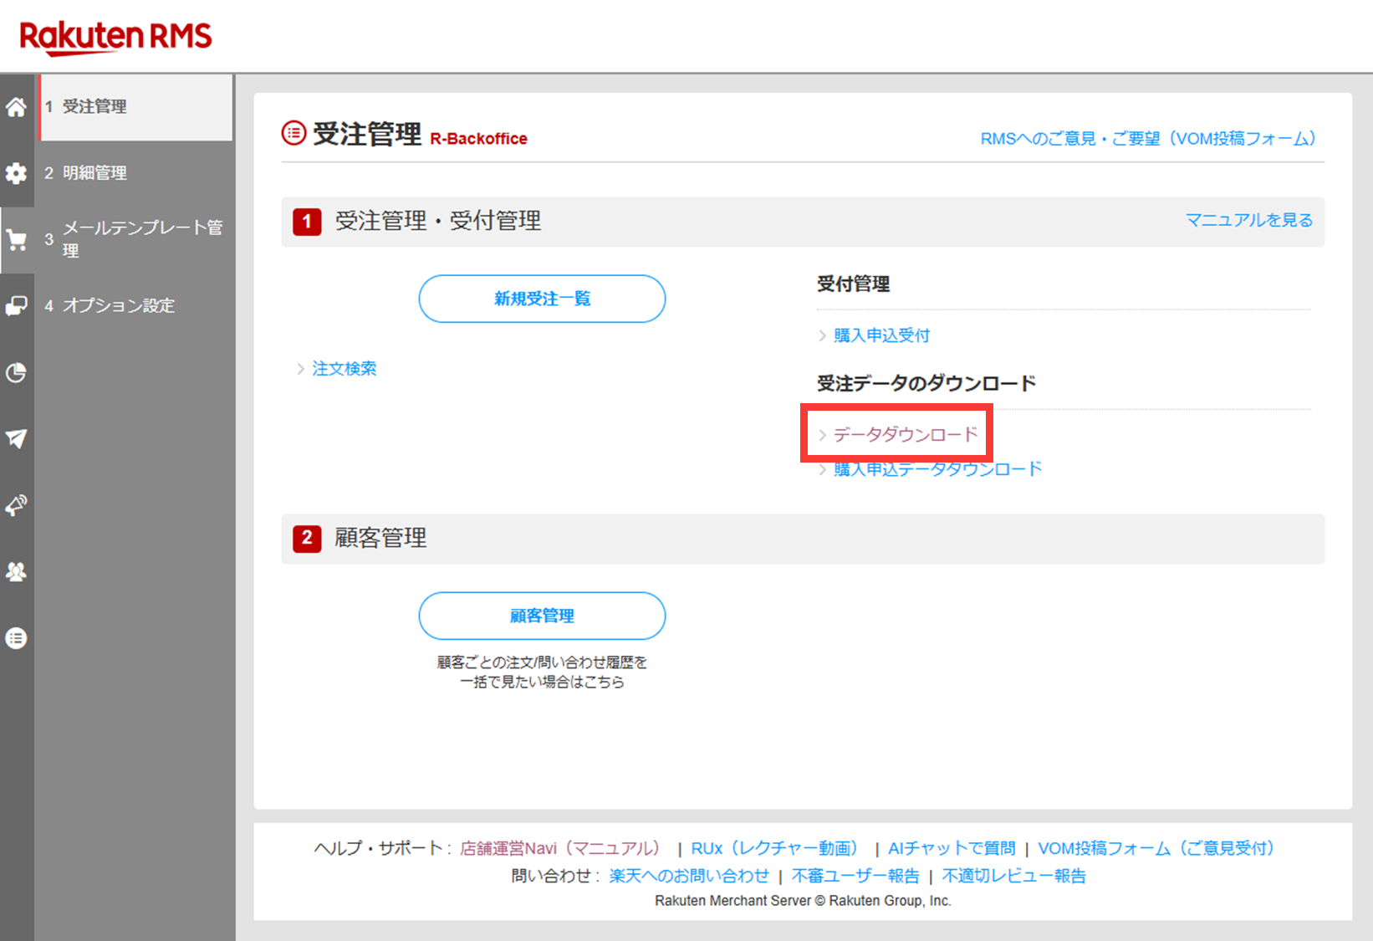Click the データダウンロード link

[905, 434]
